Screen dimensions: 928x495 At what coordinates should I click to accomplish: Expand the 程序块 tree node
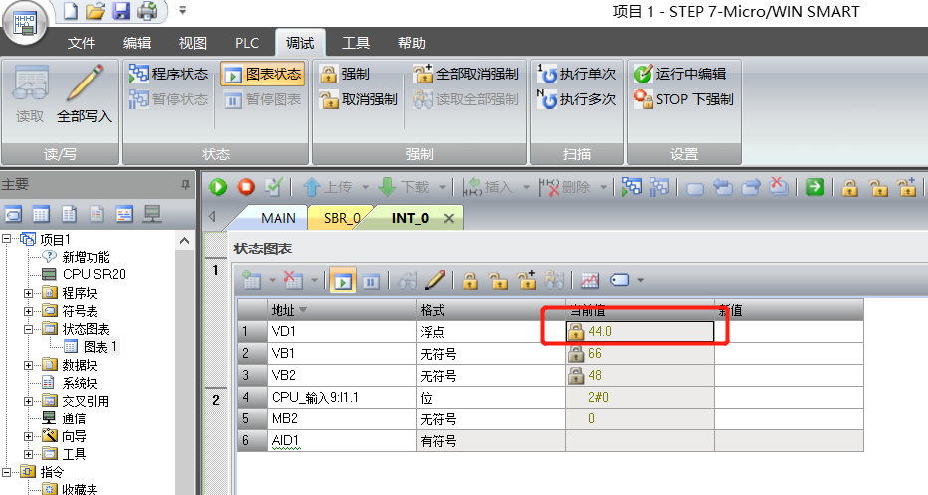tap(28, 293)
